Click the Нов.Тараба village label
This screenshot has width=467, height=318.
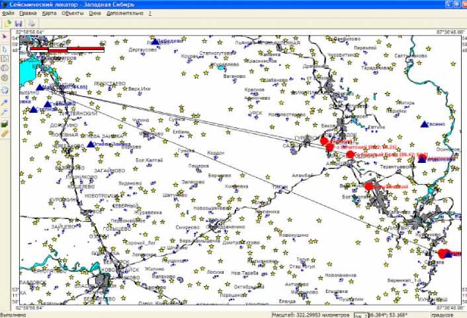pyautogui.click(x=245, y=273)
